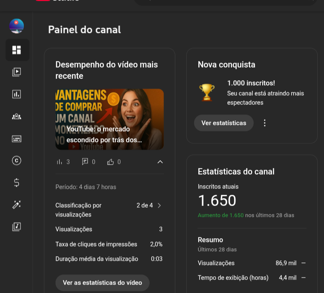Click 'Classificação por visualizações' row label
Viewport: 324px width, 293px height.
pos(78,210)
